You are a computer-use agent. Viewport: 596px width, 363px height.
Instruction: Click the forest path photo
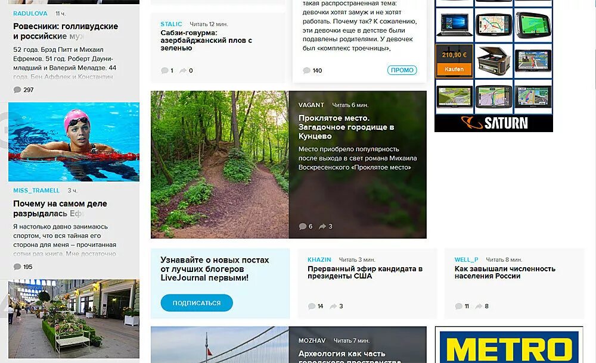(220, 164)
